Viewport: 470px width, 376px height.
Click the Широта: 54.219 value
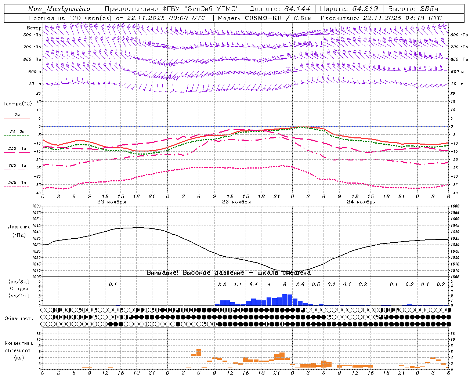pyautogui.click(x=349, y=9)
